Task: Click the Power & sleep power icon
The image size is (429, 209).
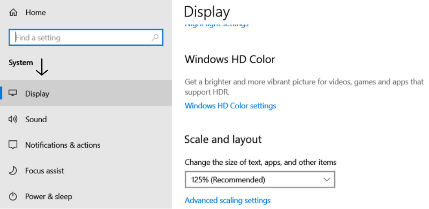Action: pos(13,197)
